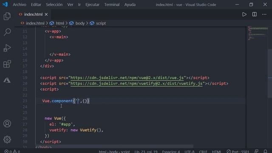Open the Archivo menu
This screenshot has height=153, width=272.
[x=20, y=5]
